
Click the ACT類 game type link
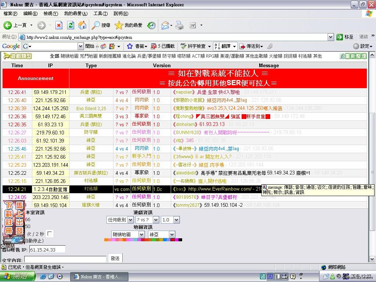[x=198, y=56]
